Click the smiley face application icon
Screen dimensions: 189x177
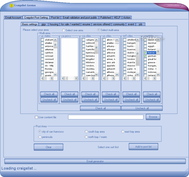click(x=11, y=5)
